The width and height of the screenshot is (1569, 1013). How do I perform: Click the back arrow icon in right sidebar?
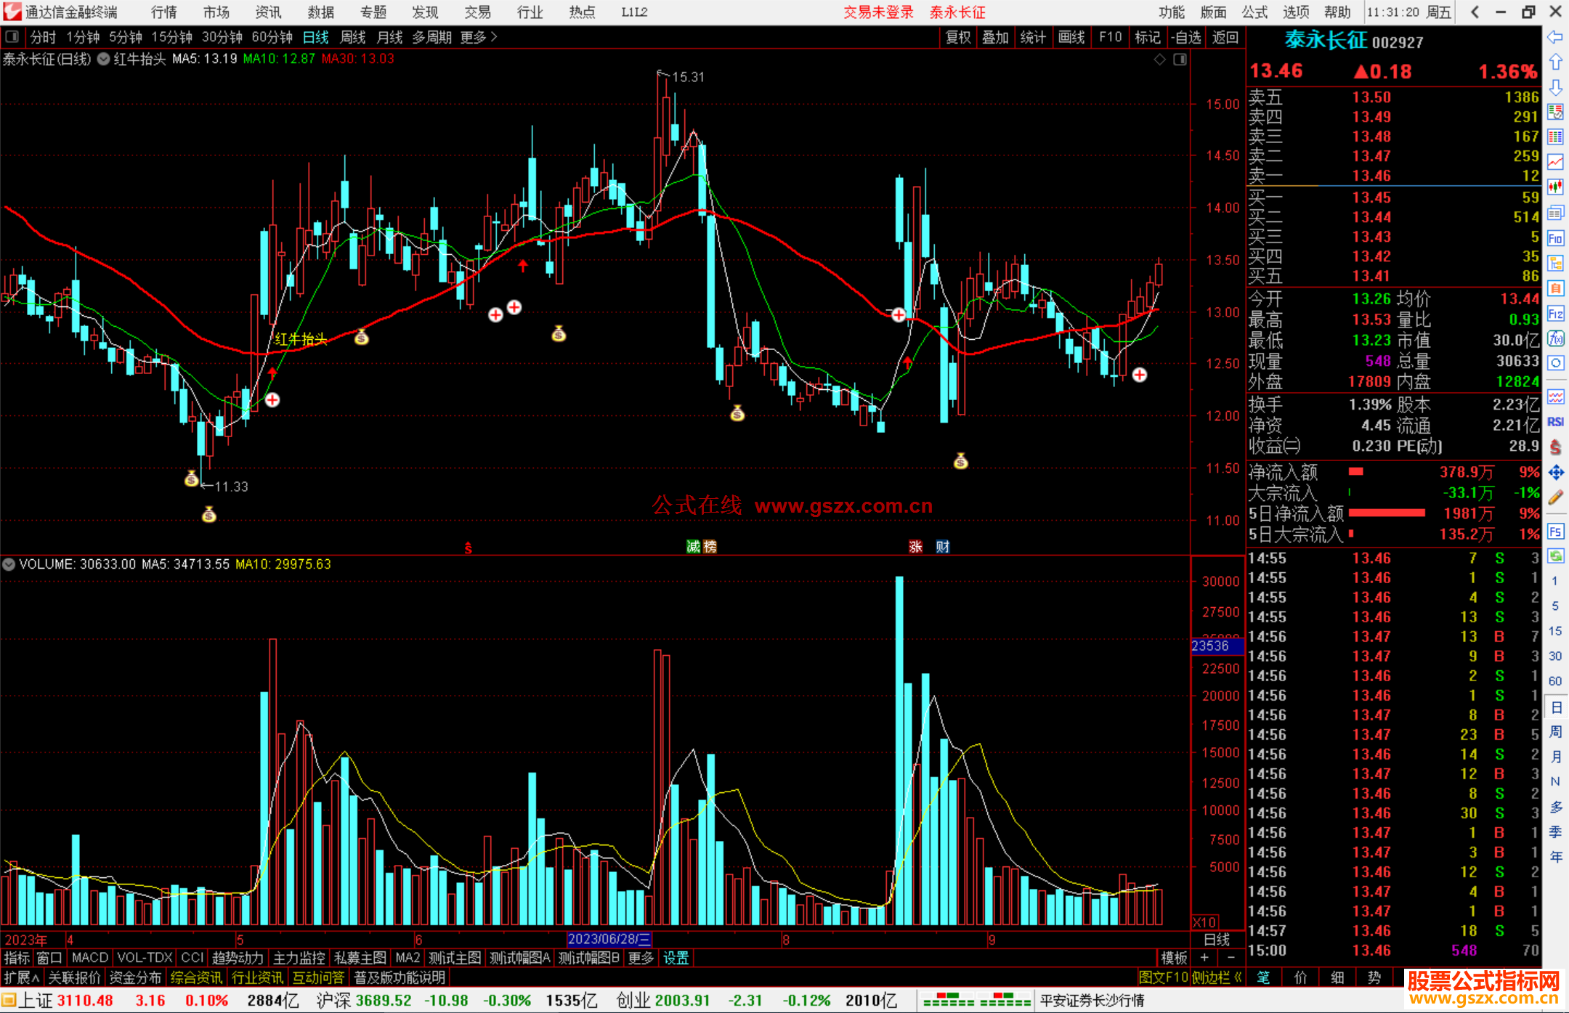click(1555, 37)
